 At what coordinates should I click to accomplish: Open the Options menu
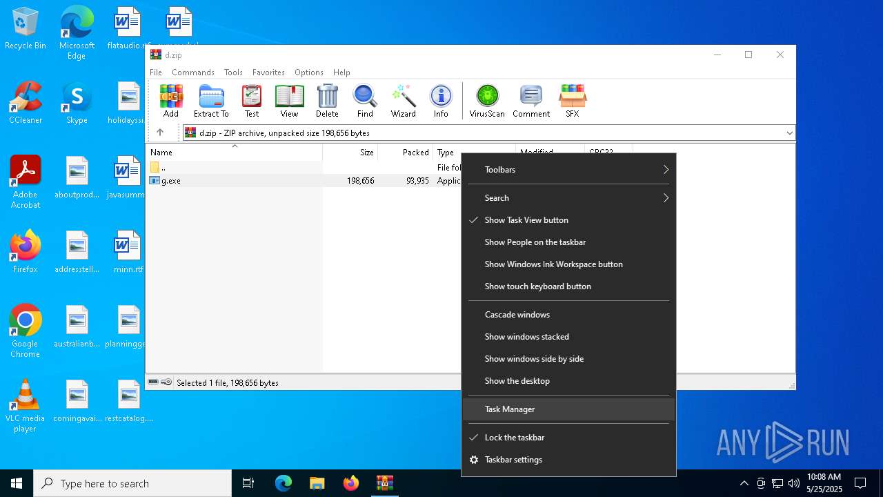click(309, 72)
